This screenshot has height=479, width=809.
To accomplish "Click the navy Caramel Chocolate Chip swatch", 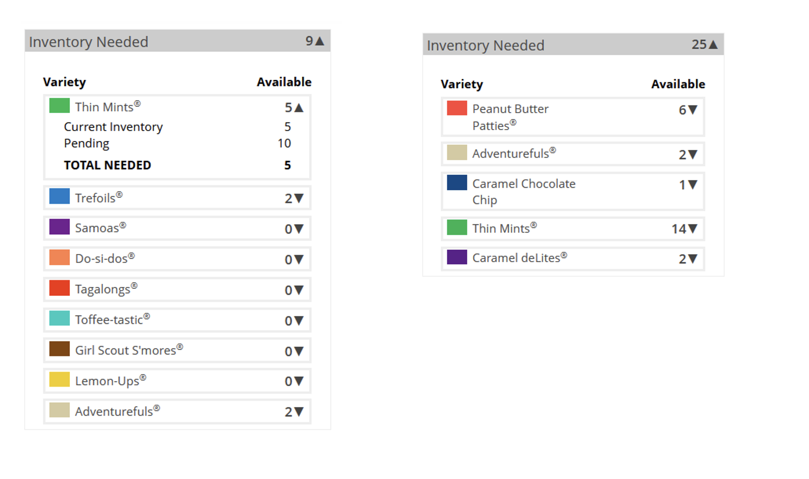I will coord(457,183).
